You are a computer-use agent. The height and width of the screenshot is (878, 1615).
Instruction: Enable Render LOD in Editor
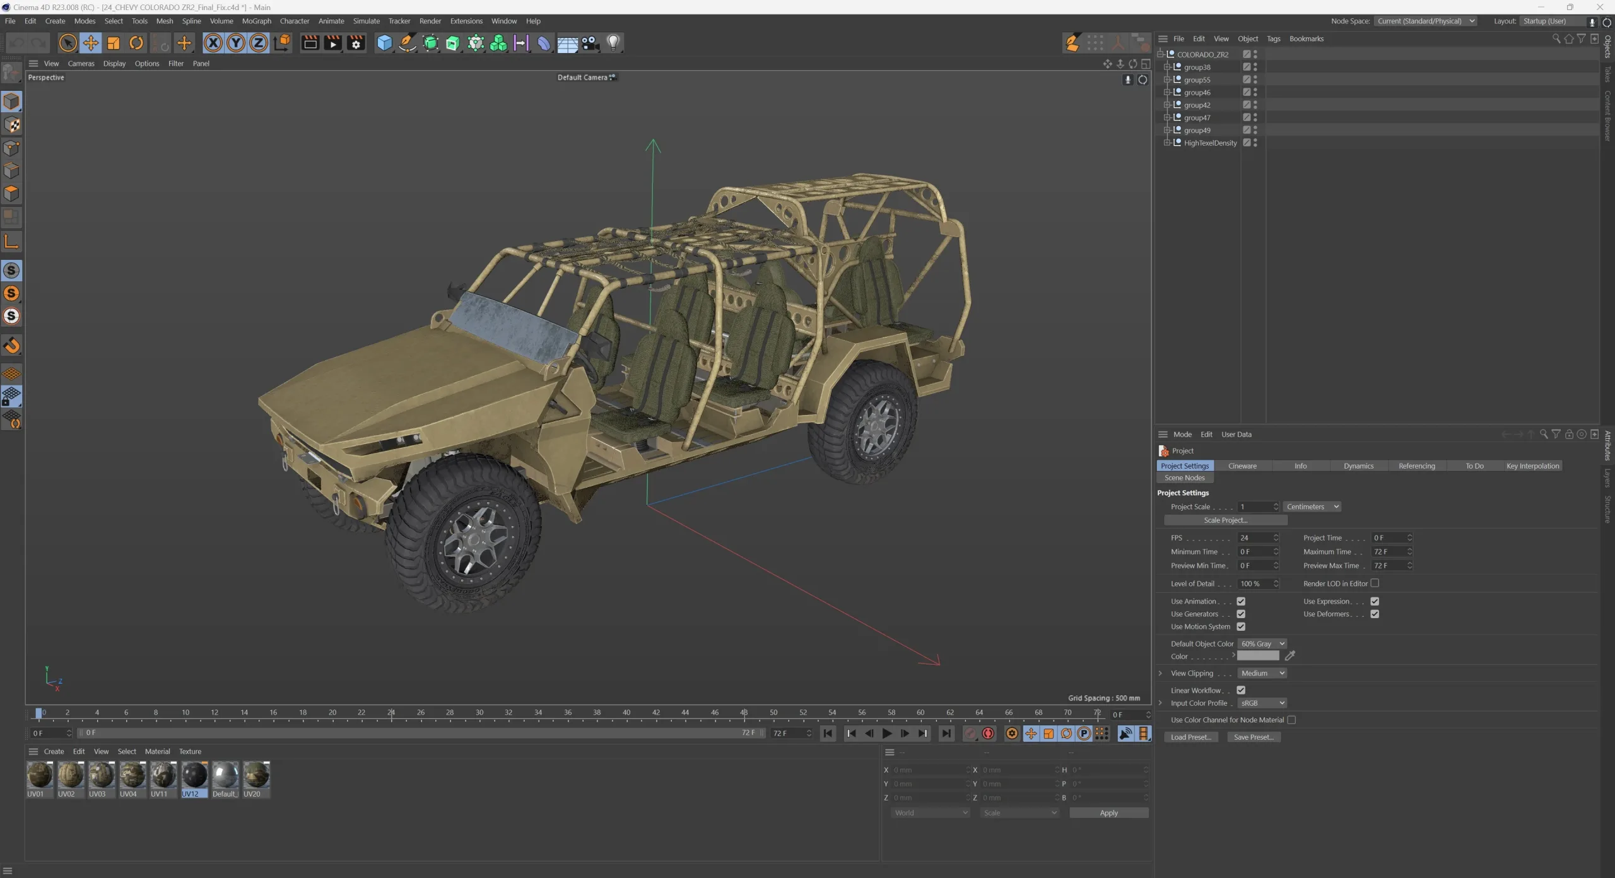(x=1375, y=583)
